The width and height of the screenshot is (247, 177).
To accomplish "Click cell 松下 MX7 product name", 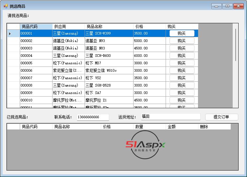I will pos(109,63).
